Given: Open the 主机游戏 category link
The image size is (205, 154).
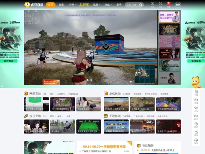Looking at the screenshot, I should coord(138,94).
